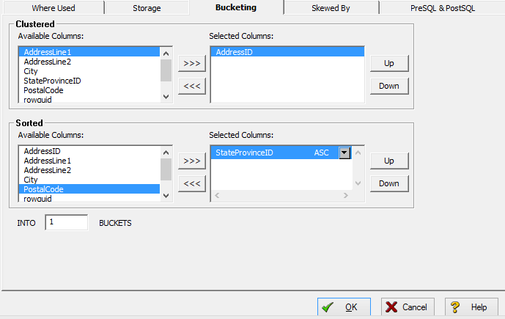Move Sorted column Up
Image resolution: width=505 pixels, height=319 pixels.
pyautogui.click(x=389, y=161)
